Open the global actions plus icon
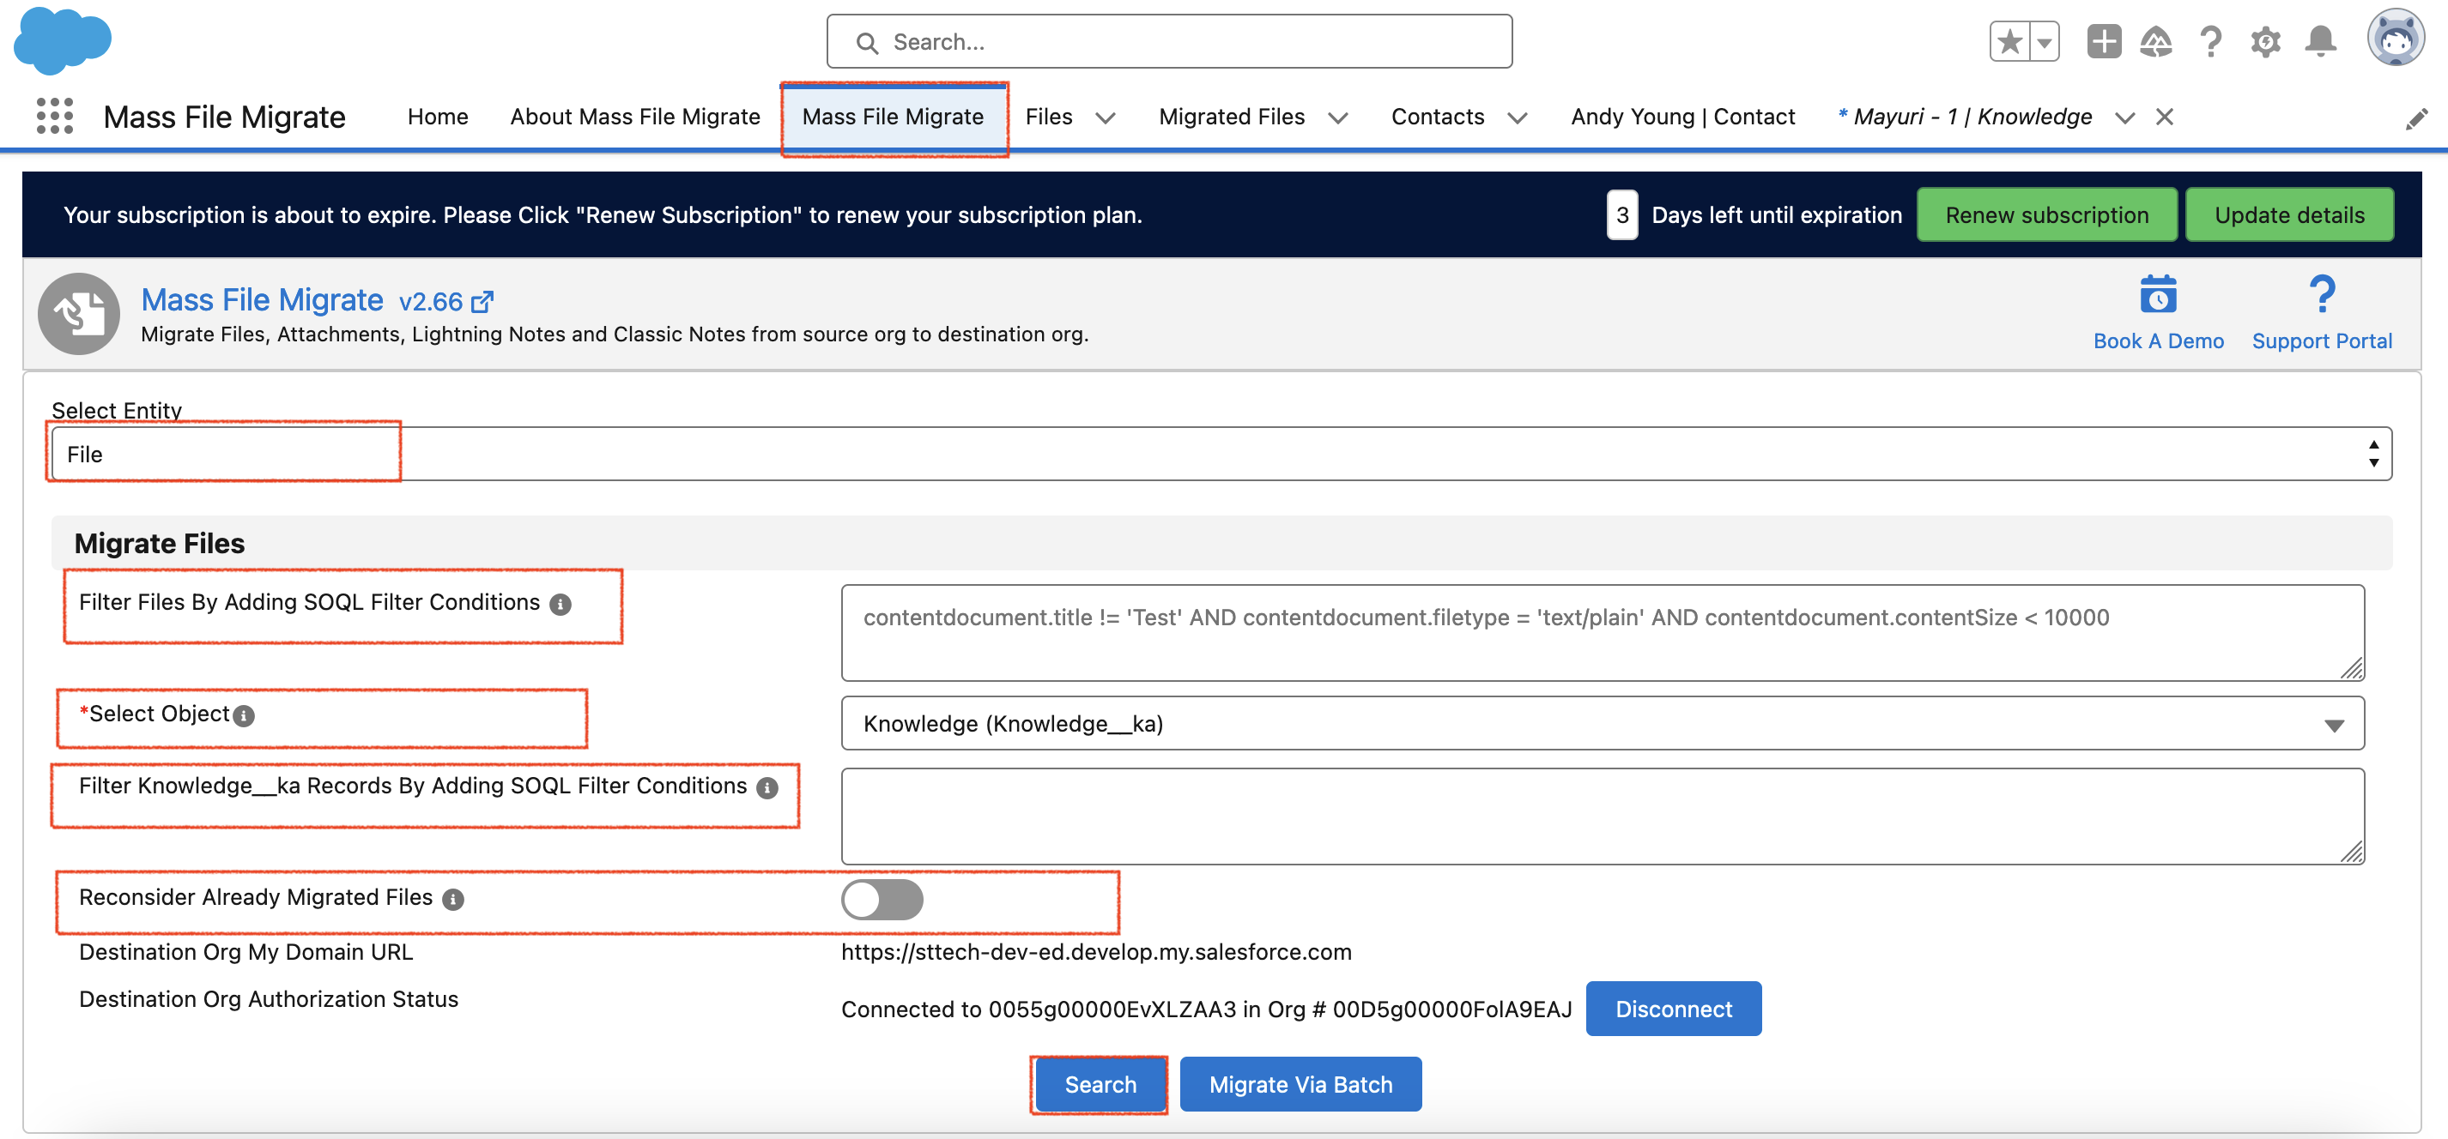Viewport: 2448px width, 1139px height. coord(2103,42)
